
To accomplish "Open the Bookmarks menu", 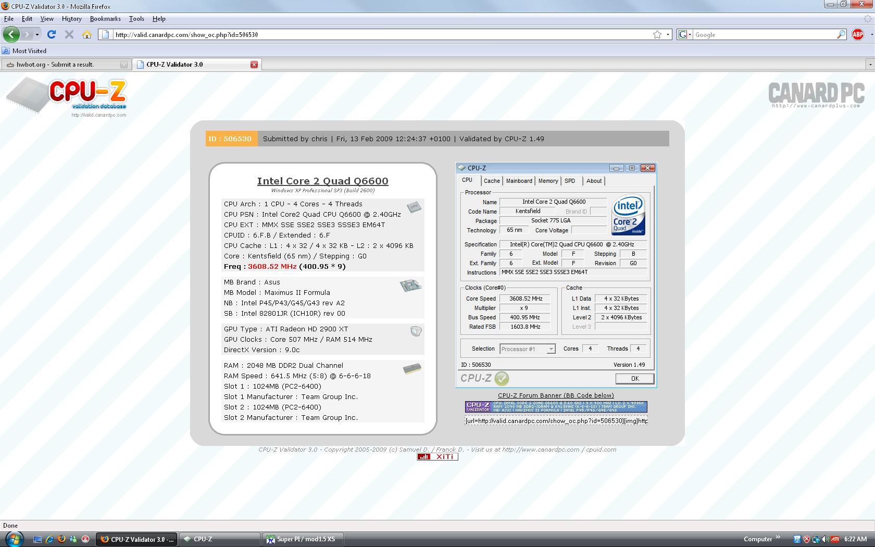I will tap(105, 19).
